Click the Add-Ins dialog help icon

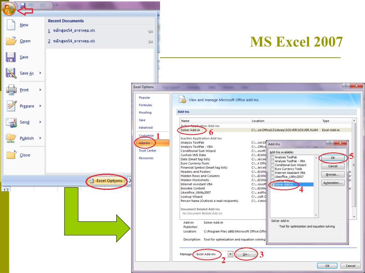(329, 143)
